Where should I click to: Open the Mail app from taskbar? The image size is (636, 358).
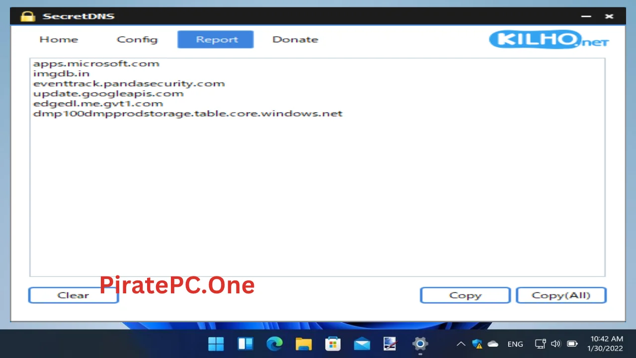click(362, 344)
